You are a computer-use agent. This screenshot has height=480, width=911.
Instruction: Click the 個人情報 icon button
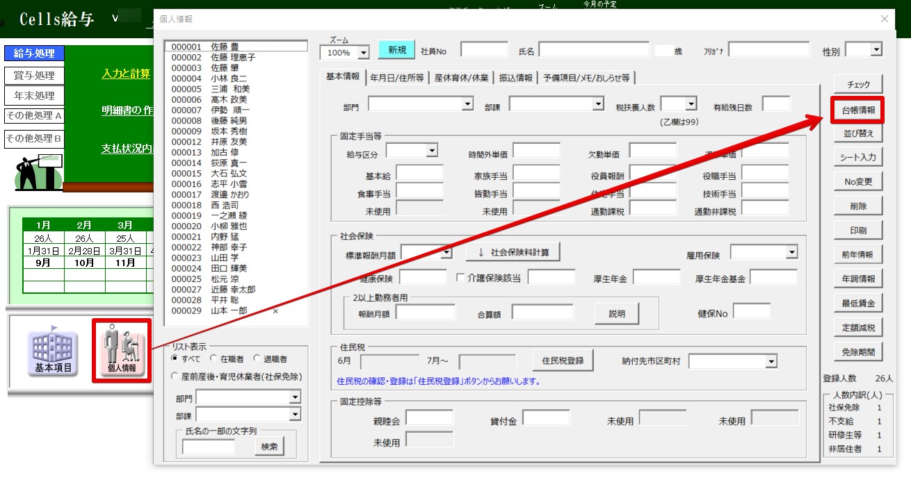click(122, 350)
